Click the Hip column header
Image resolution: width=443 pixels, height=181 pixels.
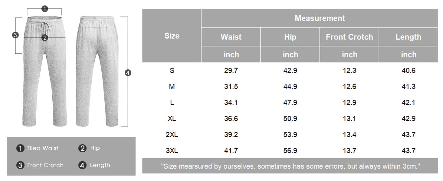point(290,37)
